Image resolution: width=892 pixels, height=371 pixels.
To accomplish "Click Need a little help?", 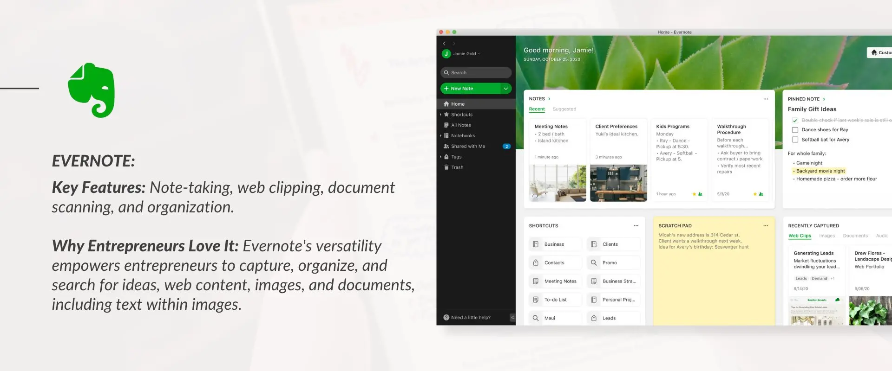I will point(467,318).
